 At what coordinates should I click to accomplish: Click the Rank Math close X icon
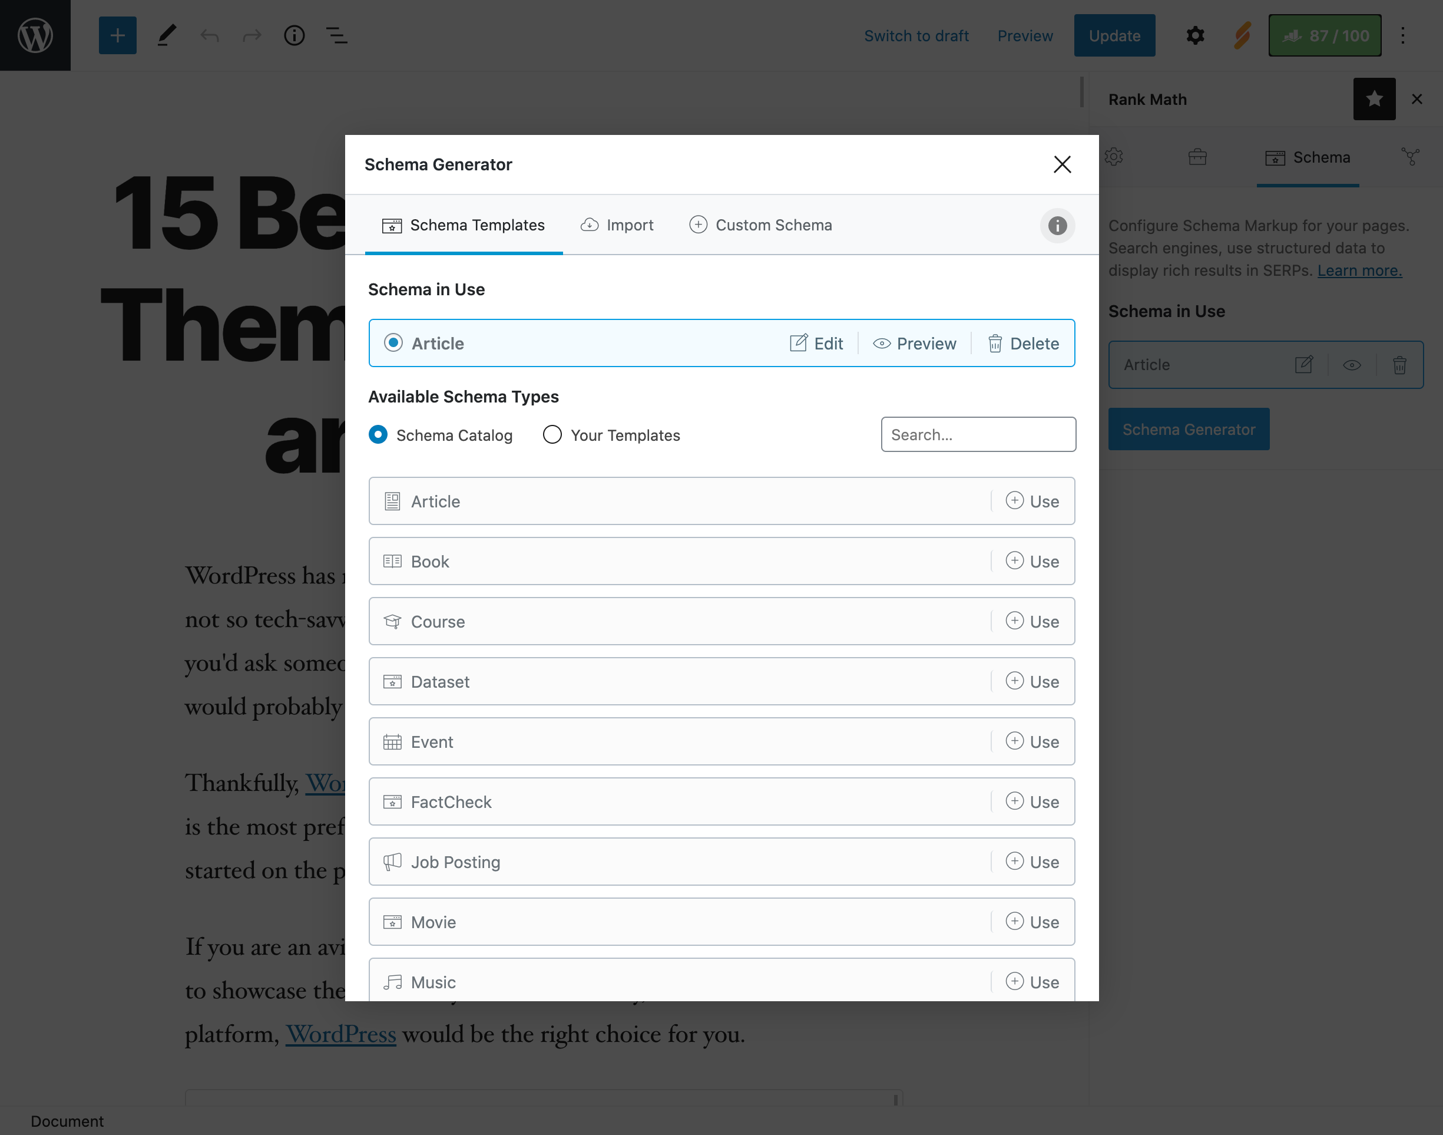pyautogui.click(x=1417, y=98)
